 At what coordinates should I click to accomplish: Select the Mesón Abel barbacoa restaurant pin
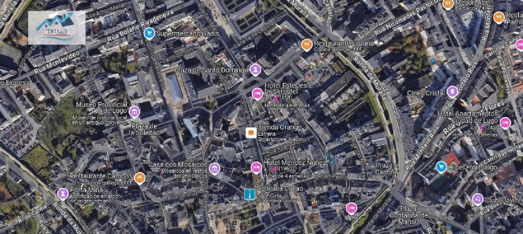(x=448, y=4)
